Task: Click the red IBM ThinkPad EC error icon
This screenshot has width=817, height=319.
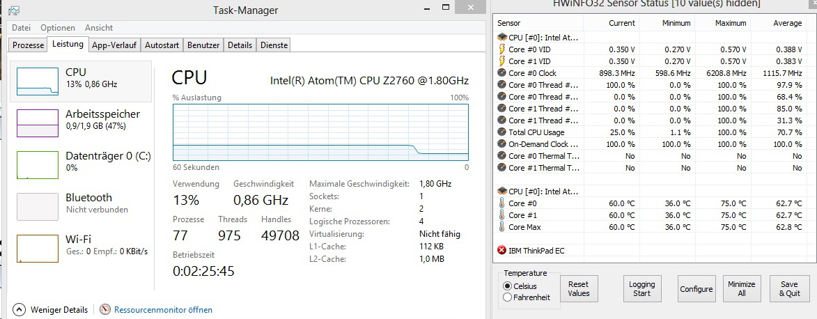Action: tap(501, 250)
